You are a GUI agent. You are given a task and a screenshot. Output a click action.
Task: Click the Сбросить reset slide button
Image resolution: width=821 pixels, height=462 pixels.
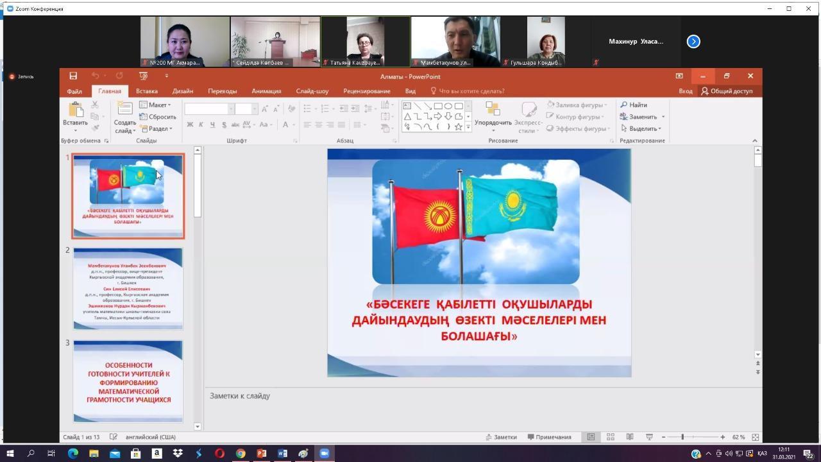click(x=158, y=117)
